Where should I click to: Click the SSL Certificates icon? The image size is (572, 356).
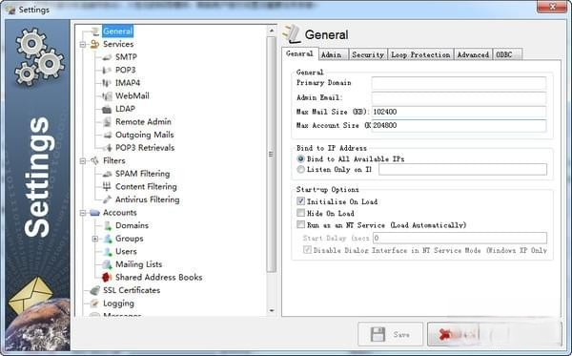point(94,291)
